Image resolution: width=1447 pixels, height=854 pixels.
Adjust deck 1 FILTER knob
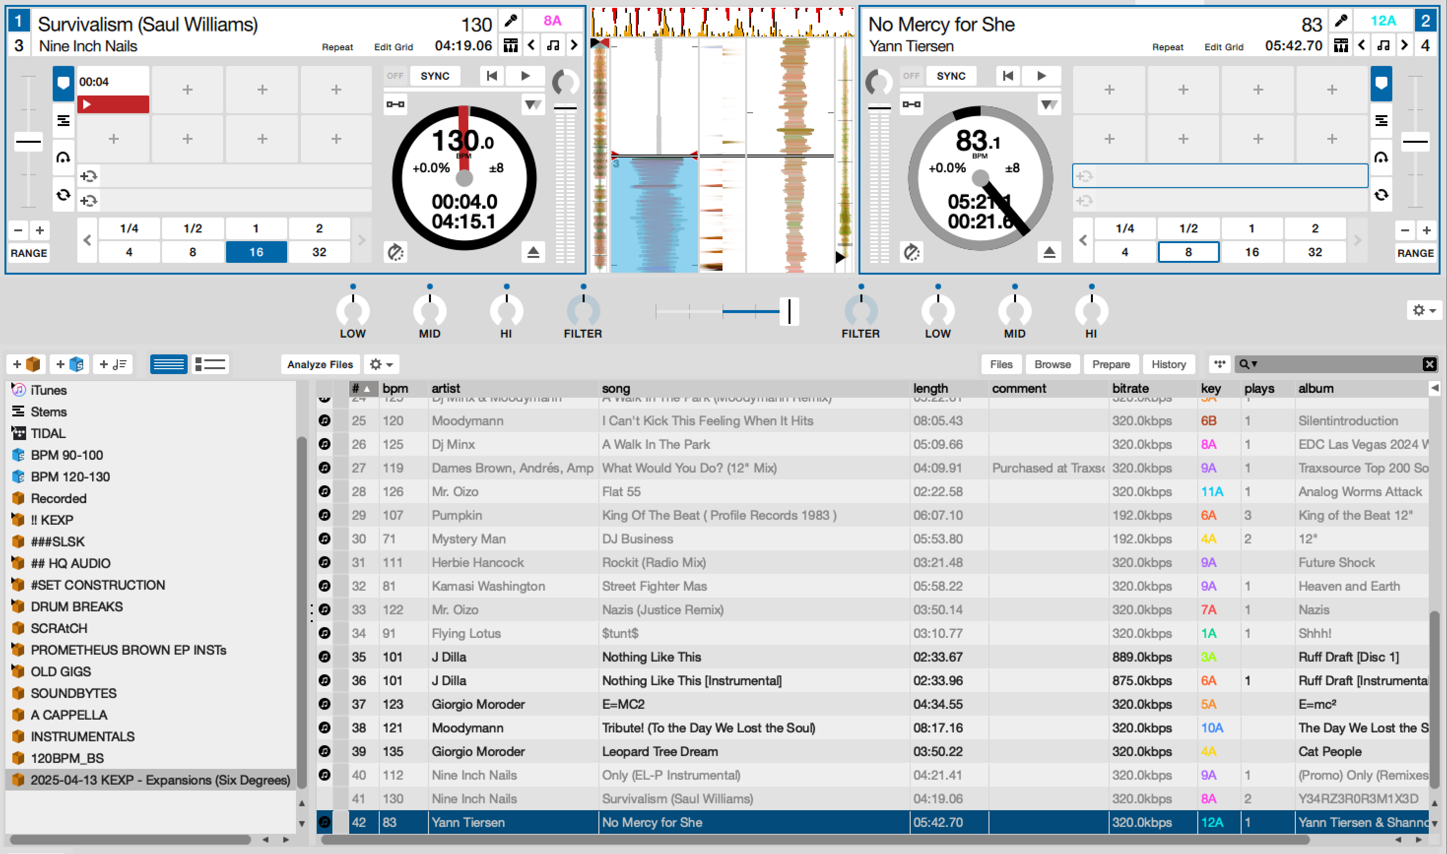(583, 312)
